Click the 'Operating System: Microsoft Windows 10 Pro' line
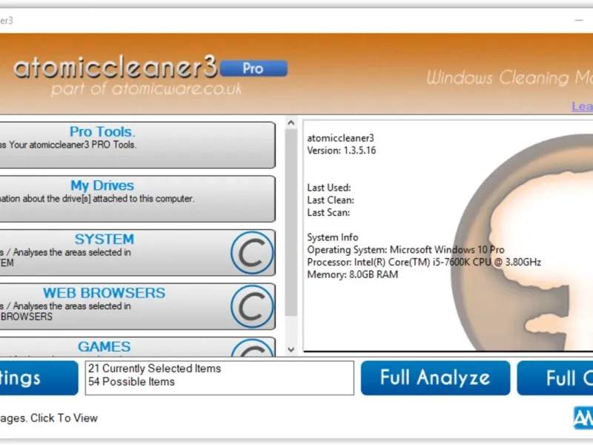The width and height of the screenshot is (593, 445). [x=405, y=250]
